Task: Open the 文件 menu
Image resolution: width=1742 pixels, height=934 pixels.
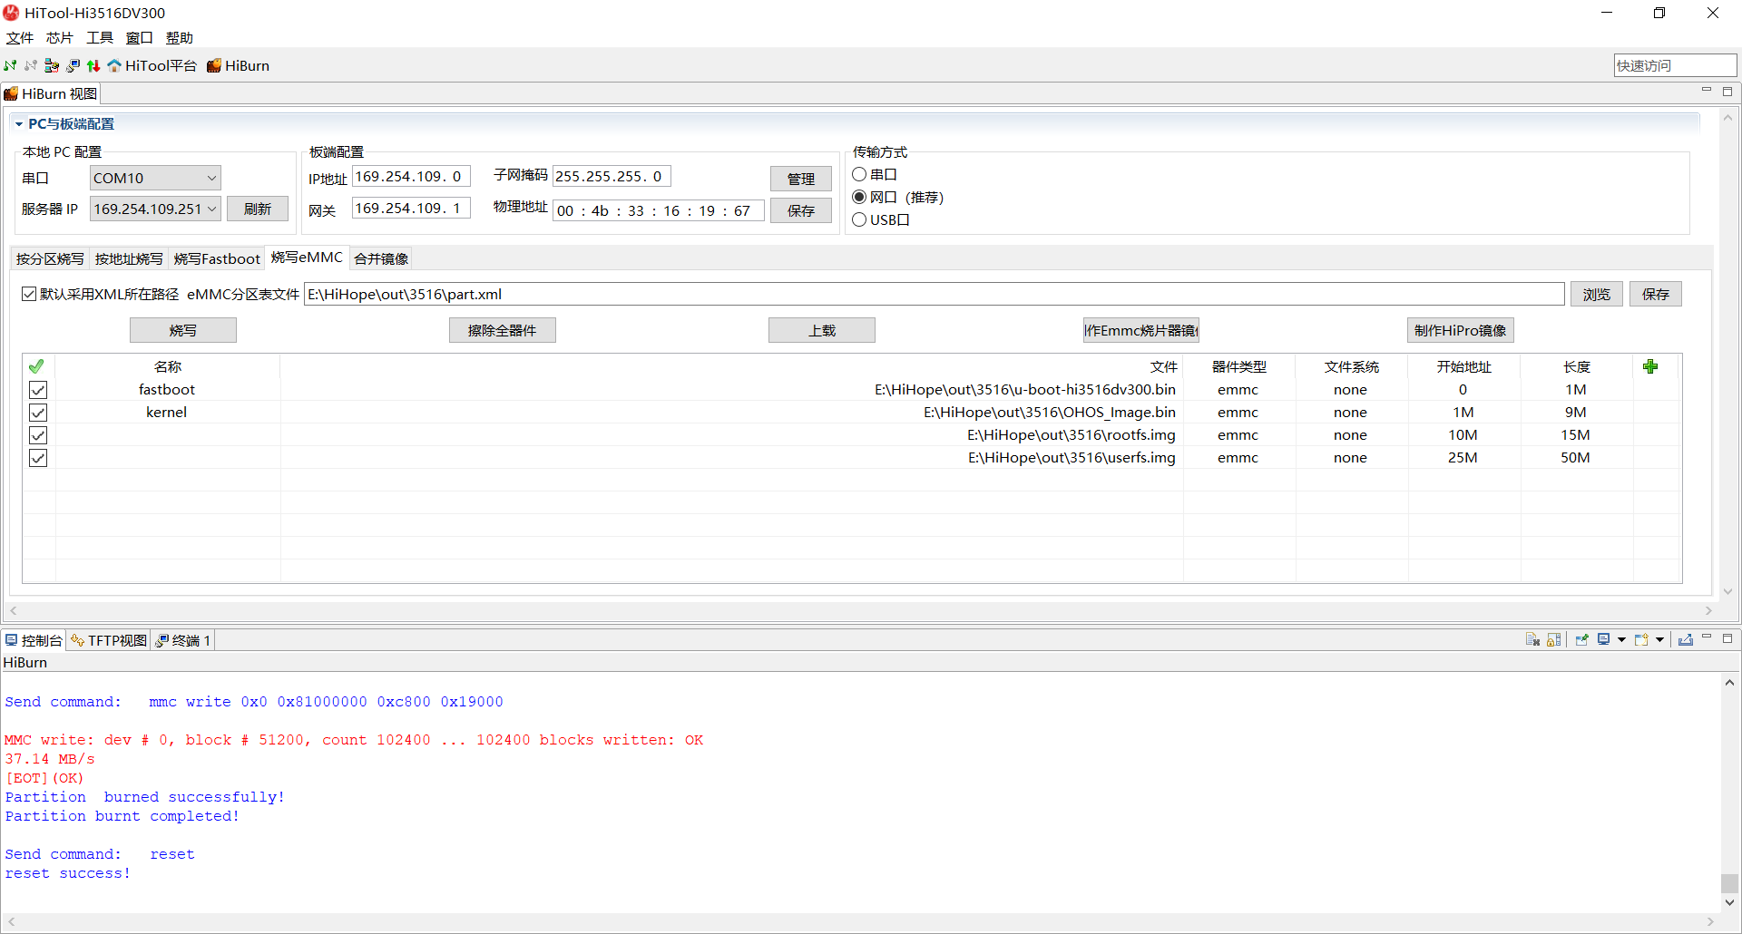Action: pyautogui.click(x=20, y=37)
